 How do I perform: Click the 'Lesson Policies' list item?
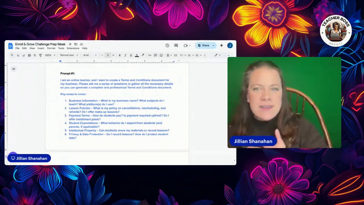tap(117, 110)
